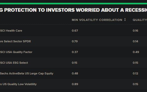Click the sort arrows beside Min Volatility Correlation
This screenshot has width=147, height=92.
125,20
